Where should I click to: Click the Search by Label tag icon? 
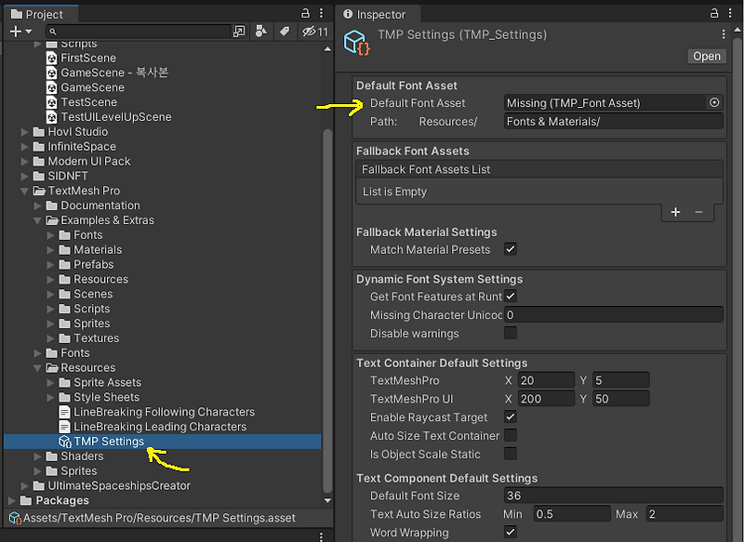(x=285, y=32)
